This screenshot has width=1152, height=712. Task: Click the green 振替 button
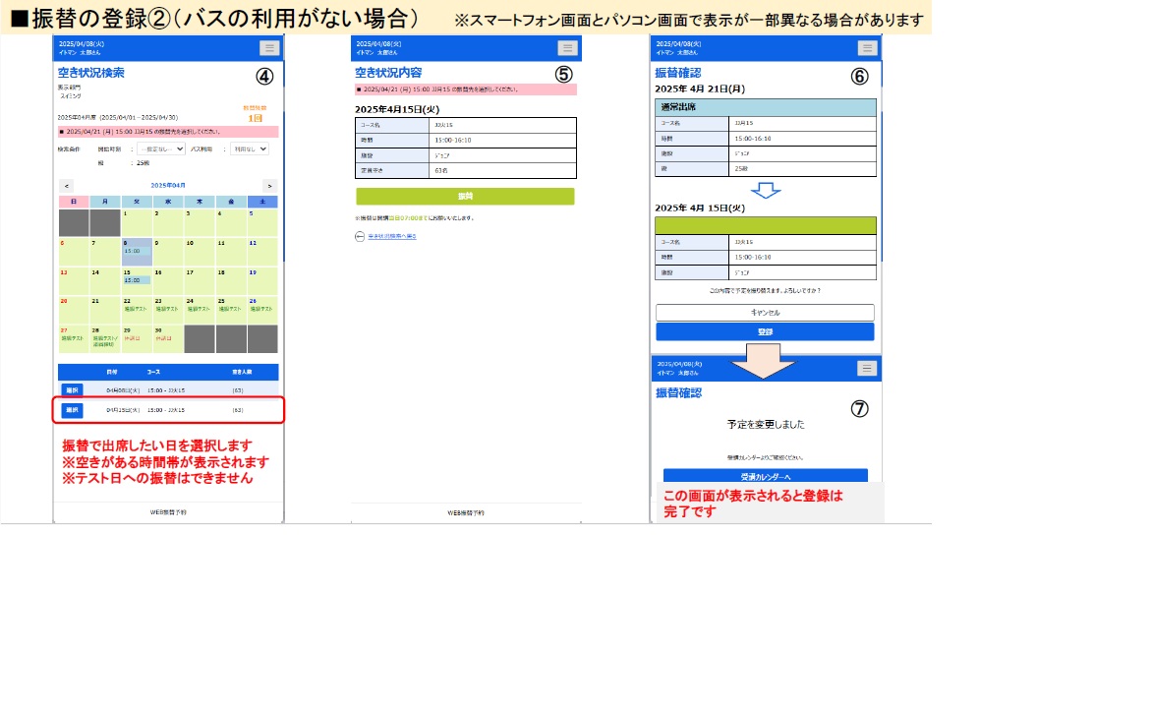click(x=465, y=197)
